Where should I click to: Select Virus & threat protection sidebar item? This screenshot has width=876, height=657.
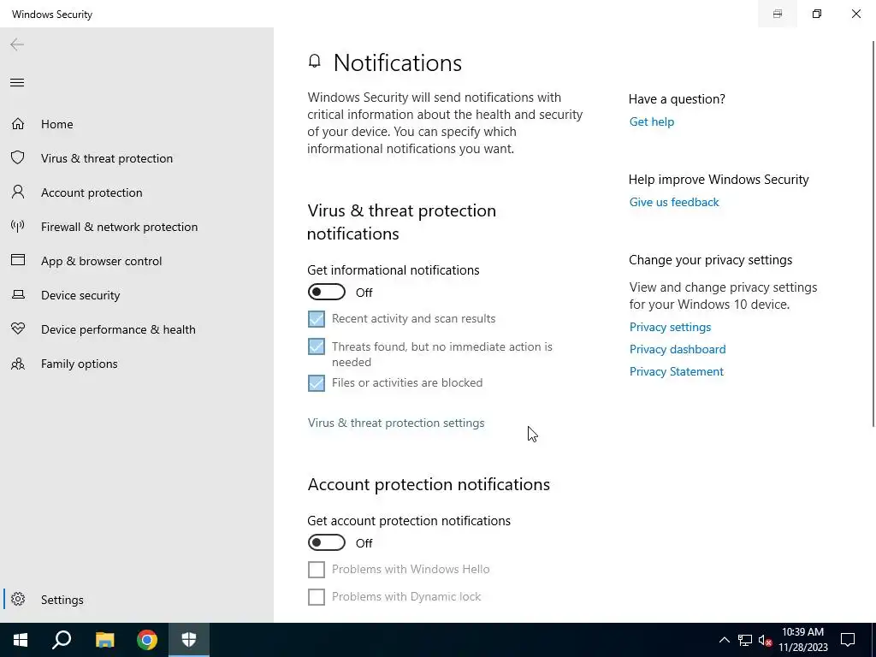pyautogui.click(x=137, y=158)
